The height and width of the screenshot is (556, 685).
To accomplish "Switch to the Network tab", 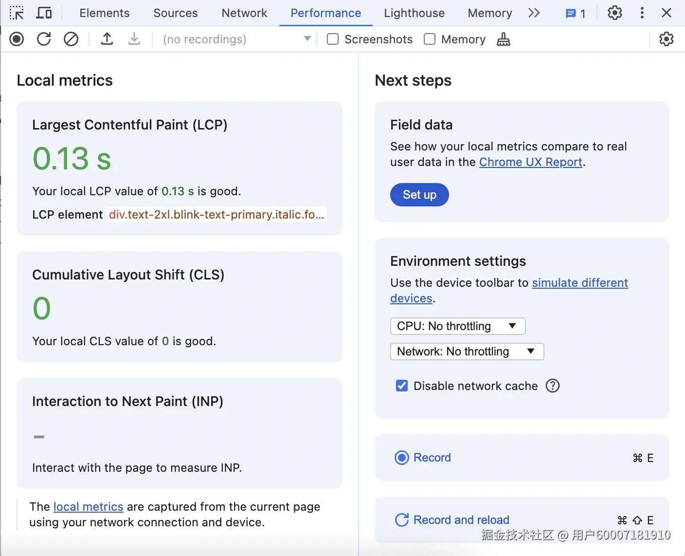I will (x=244, y=13).
